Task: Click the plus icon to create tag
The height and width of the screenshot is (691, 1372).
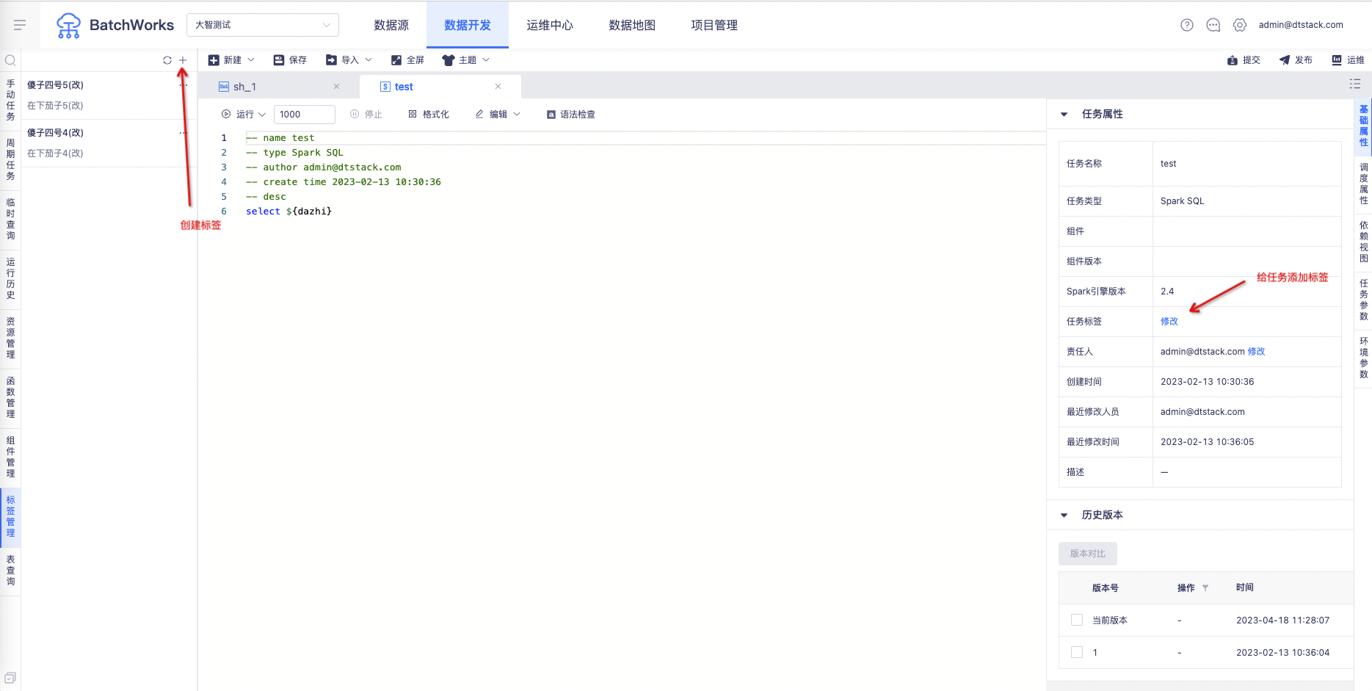Action: [x=183, y=60]
